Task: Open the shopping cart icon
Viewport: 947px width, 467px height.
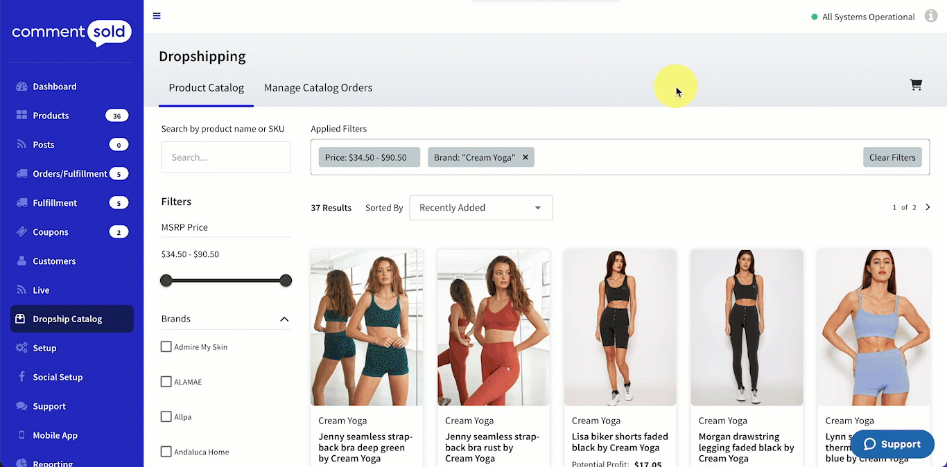Action: tap(916, 85)
